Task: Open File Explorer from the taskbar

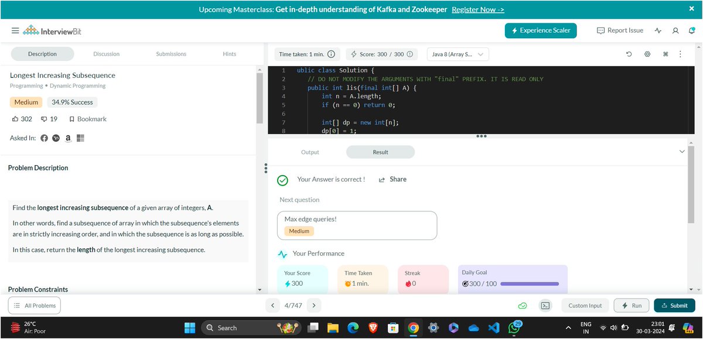Action: pyautogui.click(x=333, y=327)
